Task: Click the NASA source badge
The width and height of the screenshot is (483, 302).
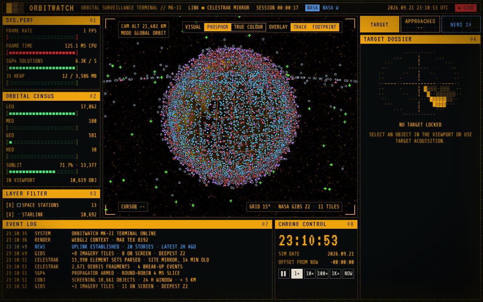Action: (x=312, y=8)
